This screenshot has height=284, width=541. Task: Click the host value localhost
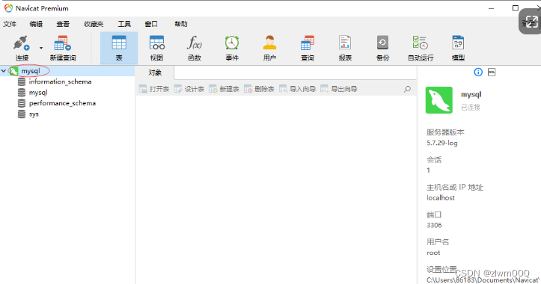(x=441, y=198)
